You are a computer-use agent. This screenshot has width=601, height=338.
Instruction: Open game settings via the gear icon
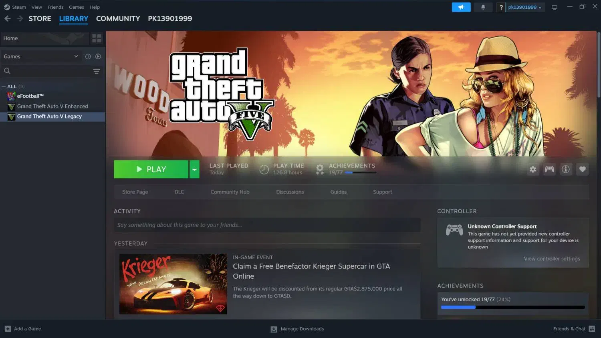click(x=532, y=169)
